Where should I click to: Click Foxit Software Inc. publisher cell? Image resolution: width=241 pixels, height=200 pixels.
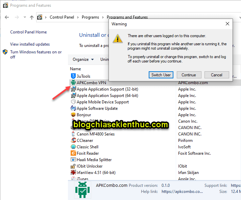pyautogui.click(x=194, y=153)
